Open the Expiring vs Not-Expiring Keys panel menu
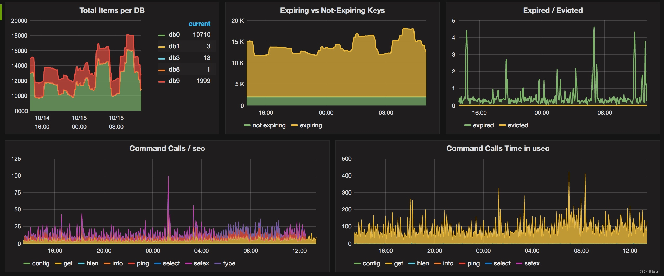Screen dimensions: 664x276 coord(332,11)
